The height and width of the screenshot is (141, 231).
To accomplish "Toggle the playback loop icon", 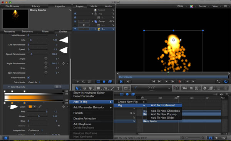I will click(x=226, y=82).
